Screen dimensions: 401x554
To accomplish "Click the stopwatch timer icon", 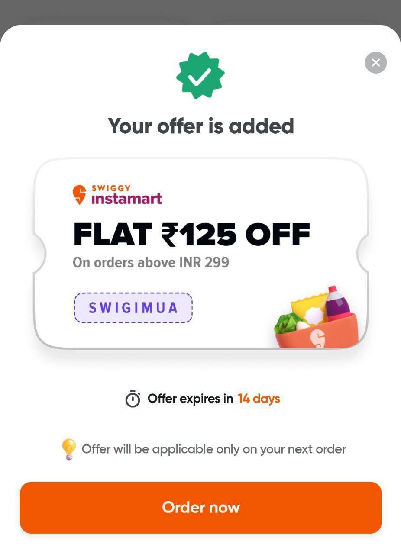I will [x=133, y=399].
